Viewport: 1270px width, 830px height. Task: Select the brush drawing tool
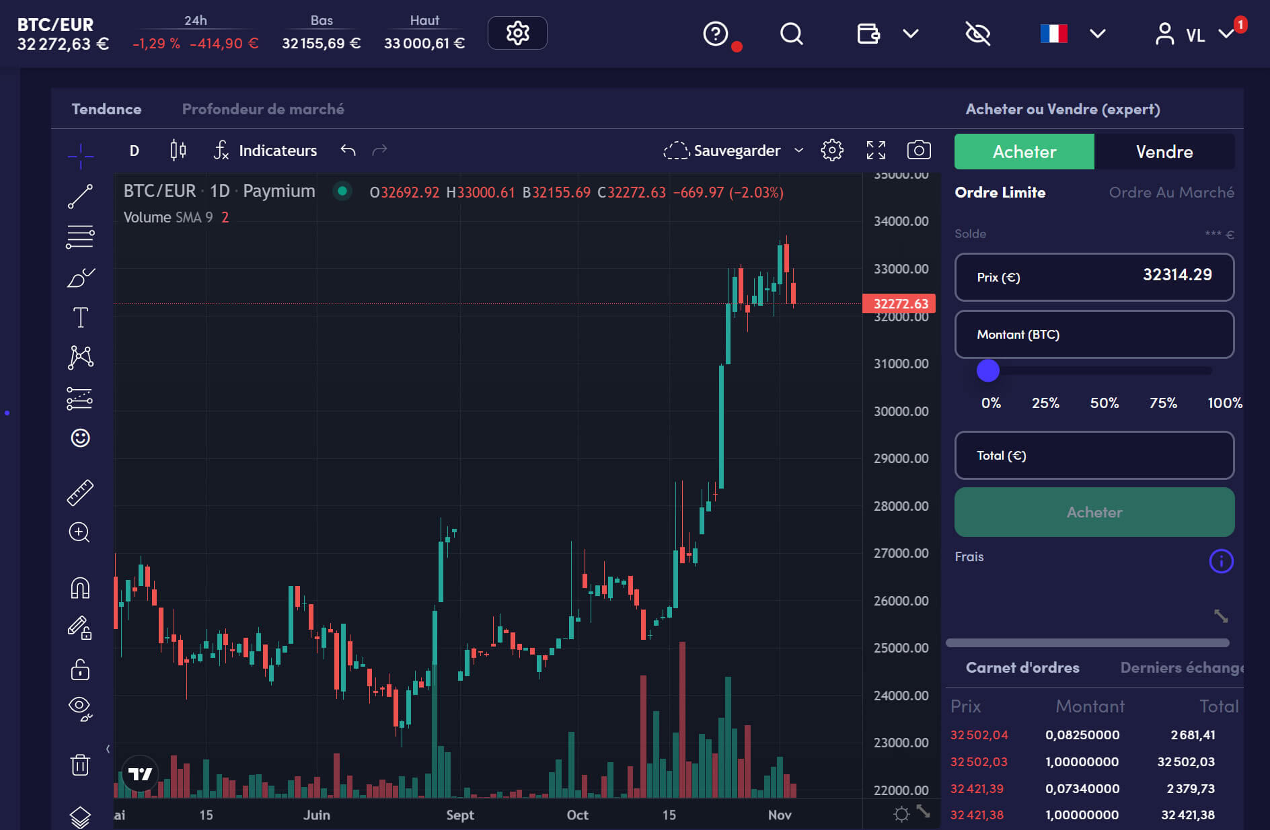pos(80,278)
